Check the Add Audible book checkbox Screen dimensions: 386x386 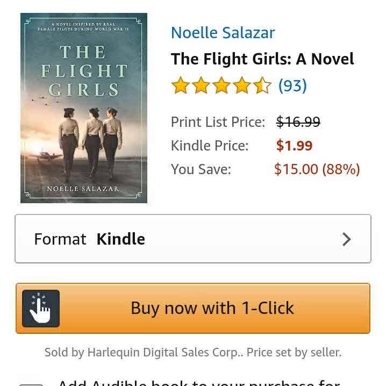point(31,383)
